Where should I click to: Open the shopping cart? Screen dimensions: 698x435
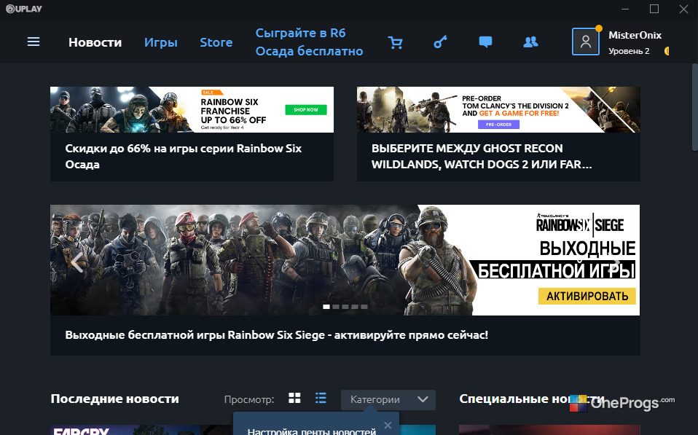pyautogui.click(x=396, y=42)
